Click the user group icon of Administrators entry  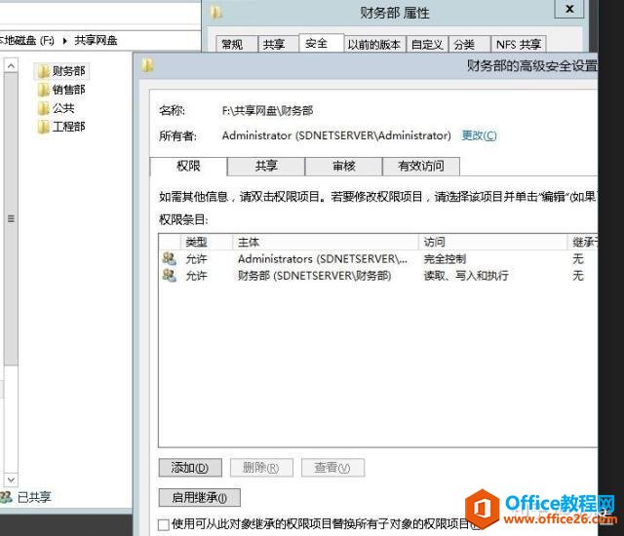coord(169,259)
